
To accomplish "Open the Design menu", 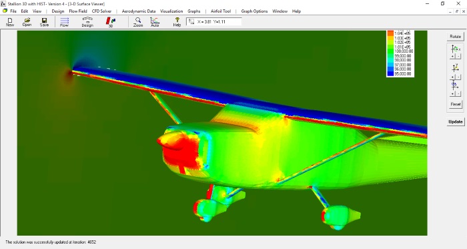I will point(58,11).
